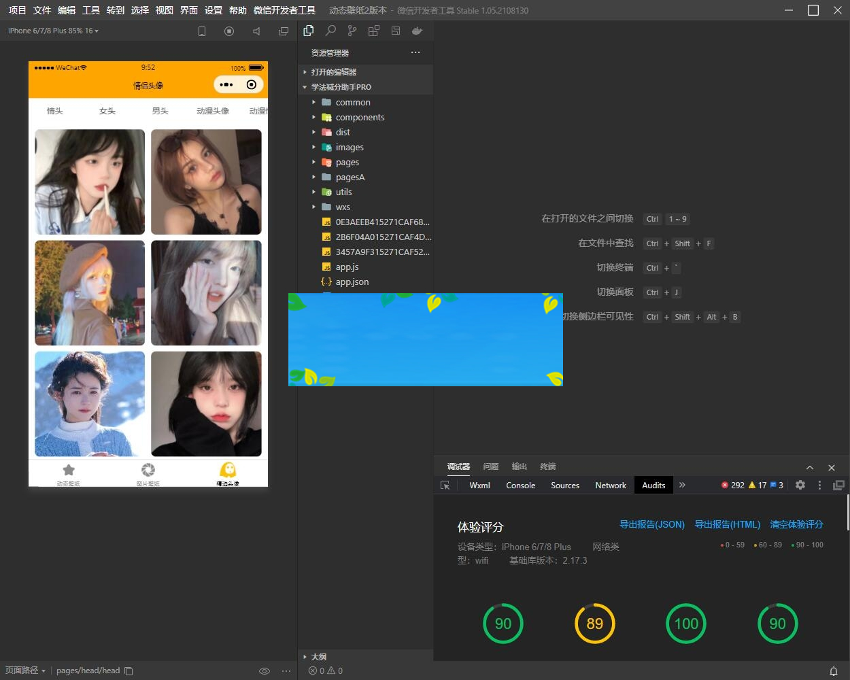Click 清空体验评分 to clear scores

click(x=796, y=524)
